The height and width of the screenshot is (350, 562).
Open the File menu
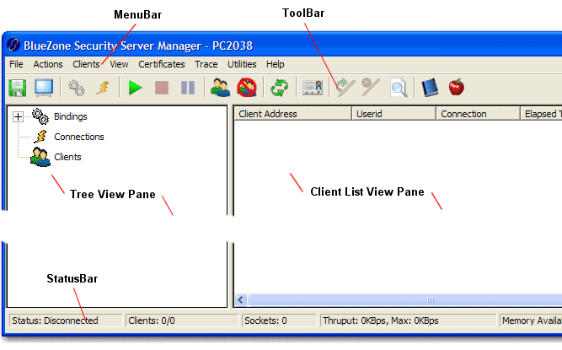click(16, 64)
